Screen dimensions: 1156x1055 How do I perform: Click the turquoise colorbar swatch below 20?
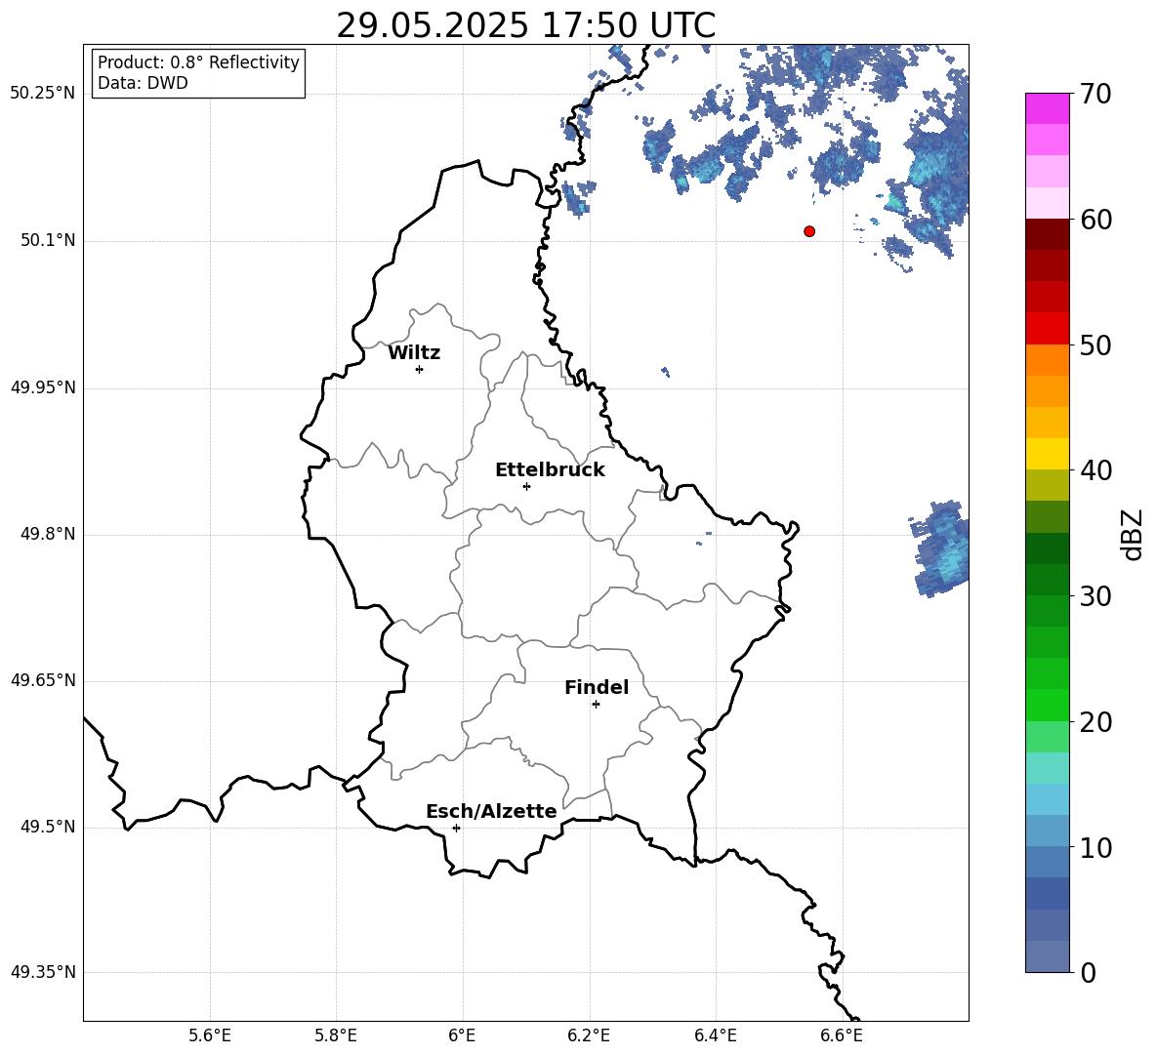click(x=1048, y=768)
